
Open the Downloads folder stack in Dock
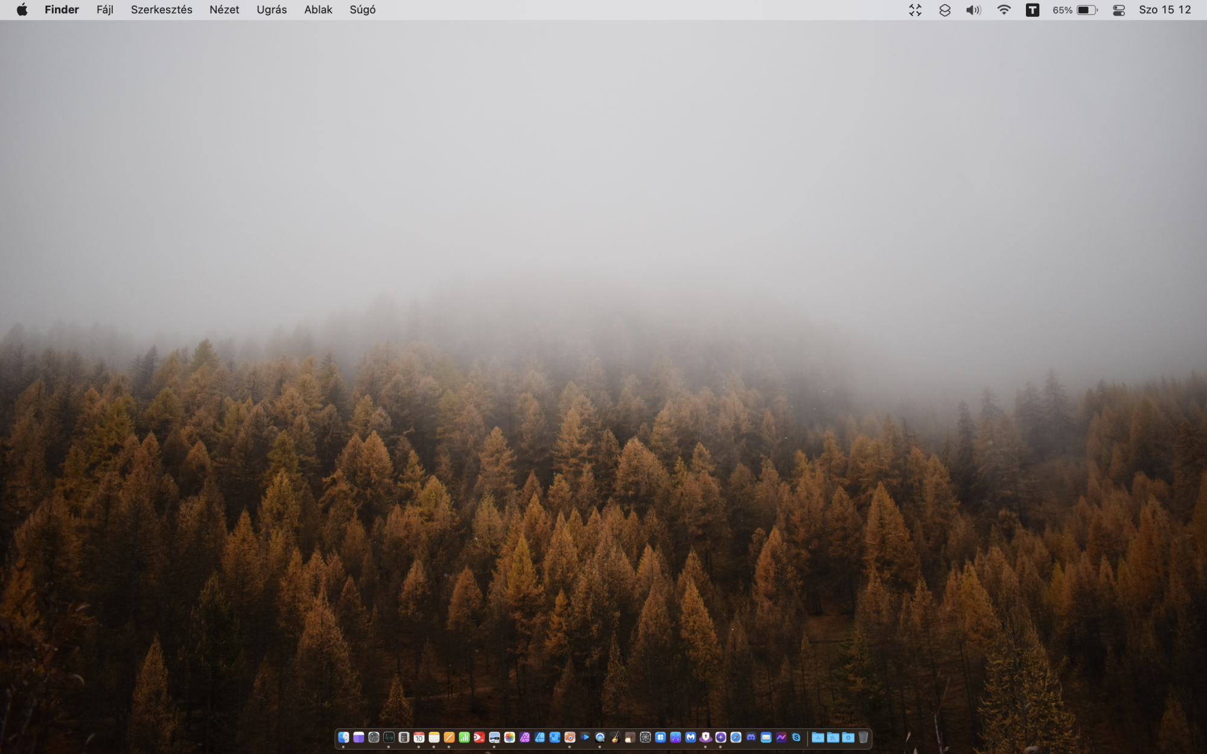[848, 737]
